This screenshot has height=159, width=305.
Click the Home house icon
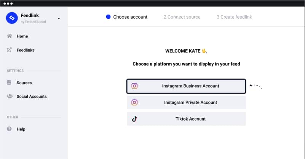click(10, 36)
